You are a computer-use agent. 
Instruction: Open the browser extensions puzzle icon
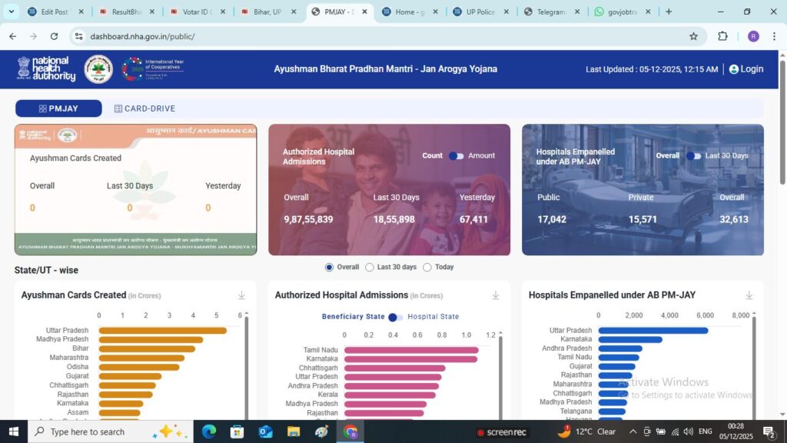tap(722, 36)
